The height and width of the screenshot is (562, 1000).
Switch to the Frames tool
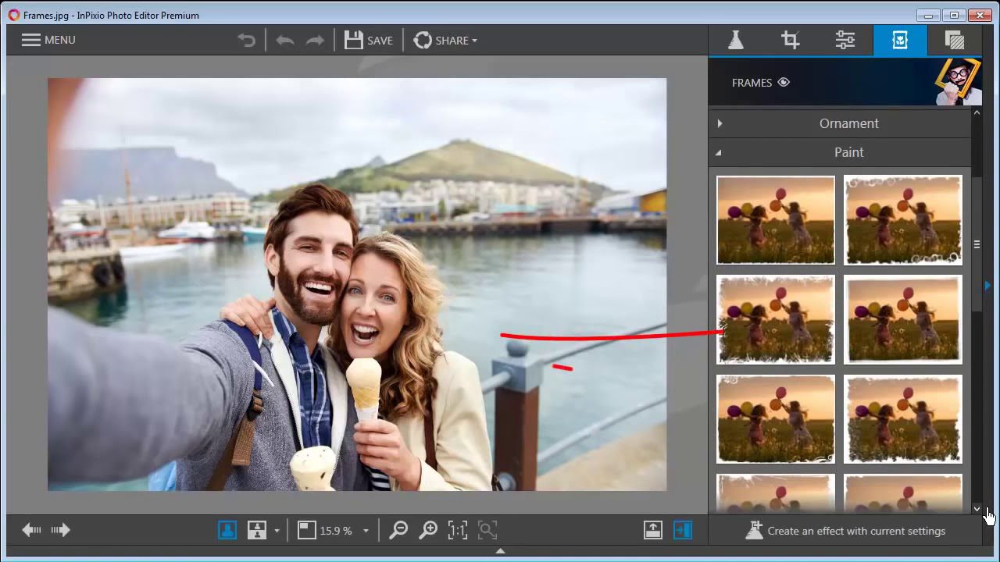900,40
